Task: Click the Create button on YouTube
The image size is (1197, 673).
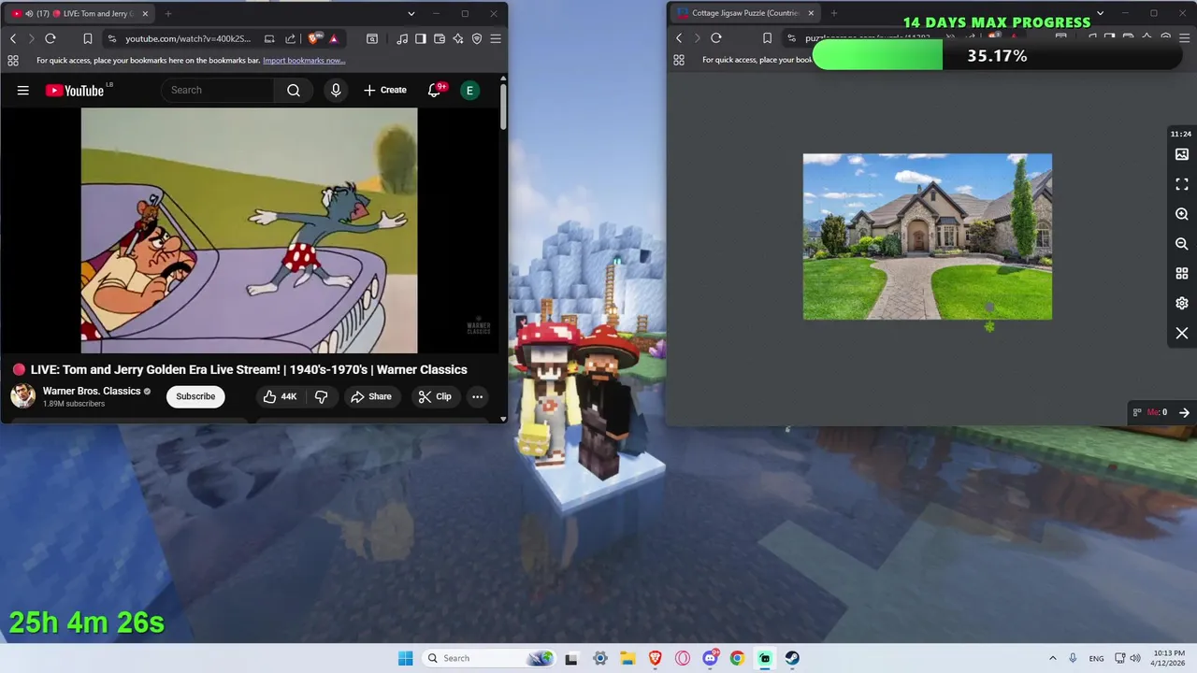Action: point(385,91)
